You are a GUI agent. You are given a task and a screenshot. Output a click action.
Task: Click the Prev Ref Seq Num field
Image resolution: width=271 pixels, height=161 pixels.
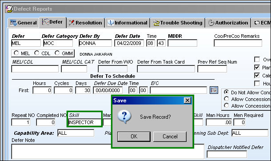pyautogui.click(x=212, y=69)
